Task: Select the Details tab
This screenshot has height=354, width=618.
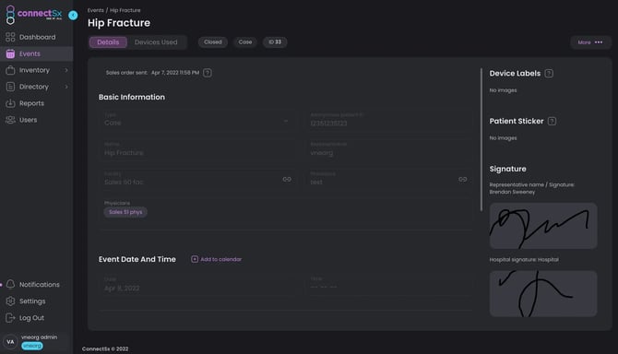Action: click(108, 42)
